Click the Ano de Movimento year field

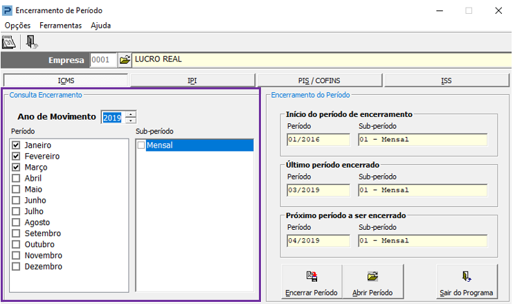pyautogui.click(x=114, y=117)
